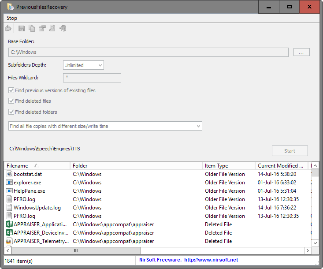Select the HelpPane.exe filename
Viewport: 323px width, 269px height.
pyautogui.click(x=29, y=191)
